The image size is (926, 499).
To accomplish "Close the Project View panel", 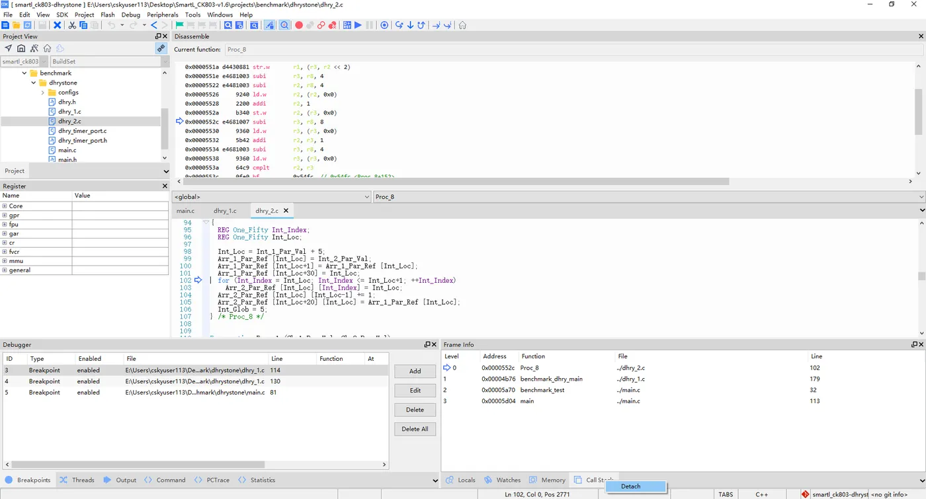I will [x=165, y=36].
